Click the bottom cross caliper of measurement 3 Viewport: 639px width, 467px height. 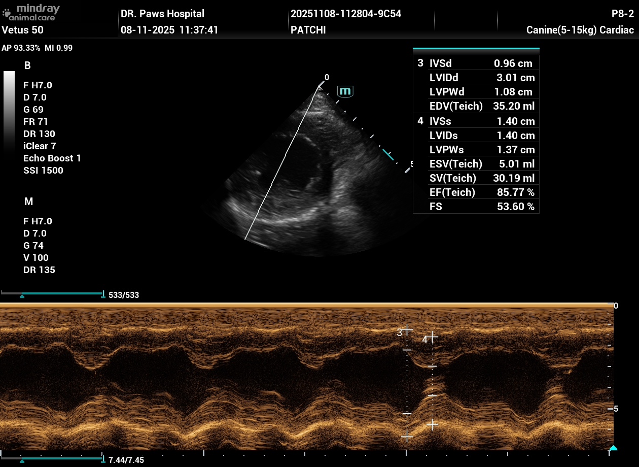pyautogui.click(x=407, y=436)
